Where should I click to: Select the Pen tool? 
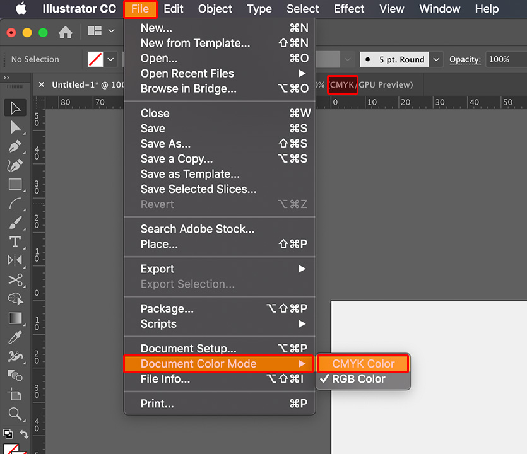click(15, 146)
